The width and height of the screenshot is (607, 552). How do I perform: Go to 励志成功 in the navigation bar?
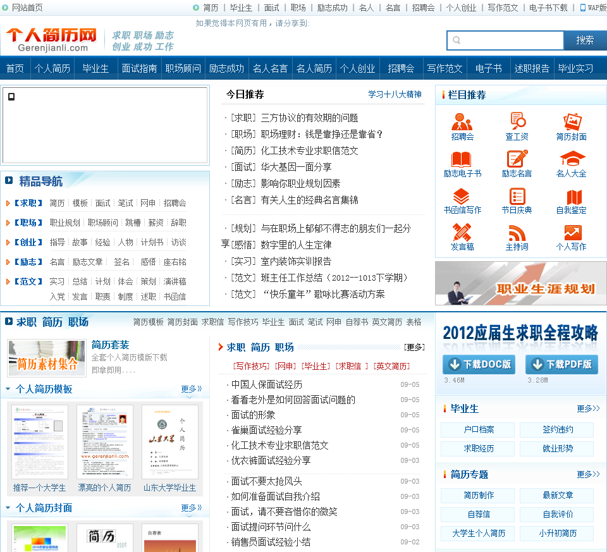226,68
